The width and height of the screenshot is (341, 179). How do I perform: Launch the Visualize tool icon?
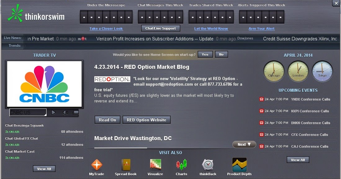click(x=155, y=164)
